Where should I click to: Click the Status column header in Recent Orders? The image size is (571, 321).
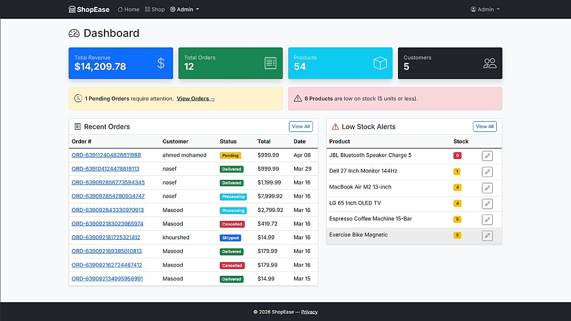(x=228, y=142)
